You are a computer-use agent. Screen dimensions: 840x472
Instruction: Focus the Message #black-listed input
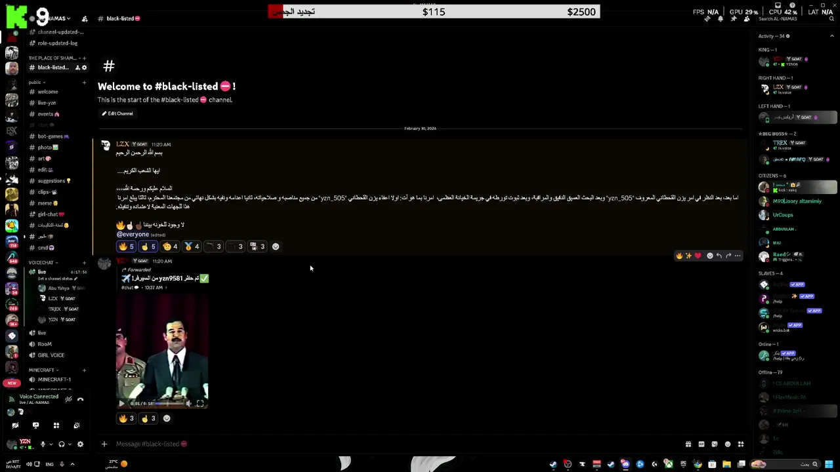(394, 444)
